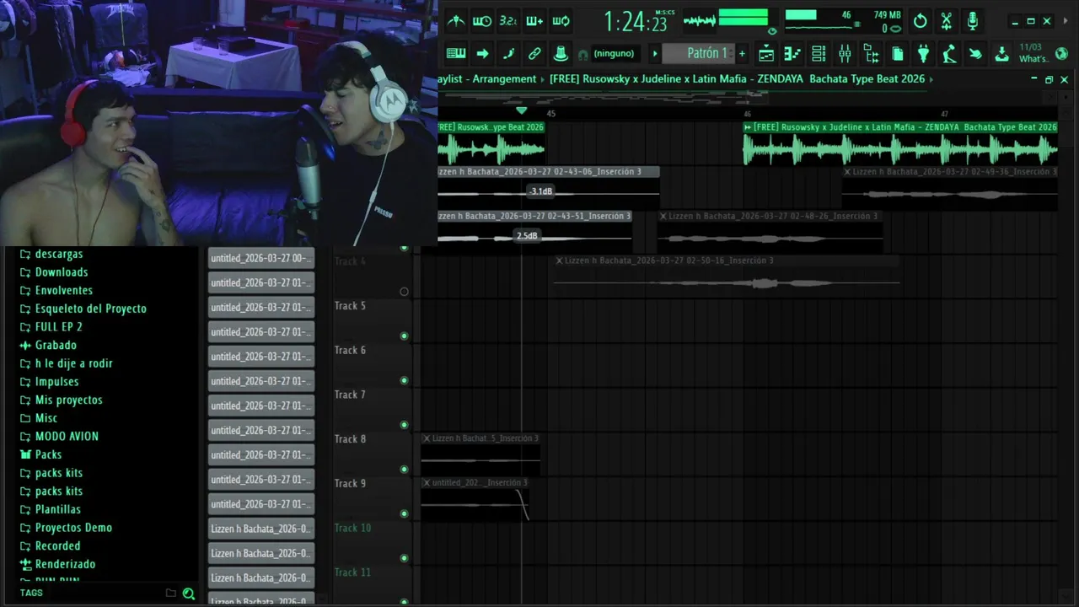Image resolution: width=1079 pixels, height=607 pixels.
Task: Click the project files pages icon
Action: (898, 54)
